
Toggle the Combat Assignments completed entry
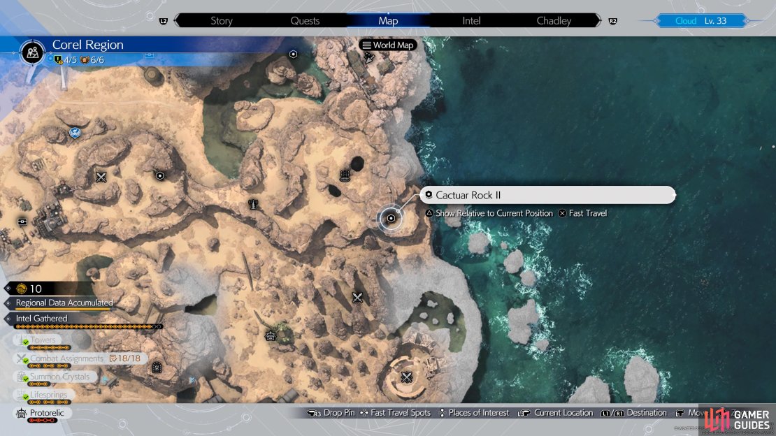click(80, 359)
